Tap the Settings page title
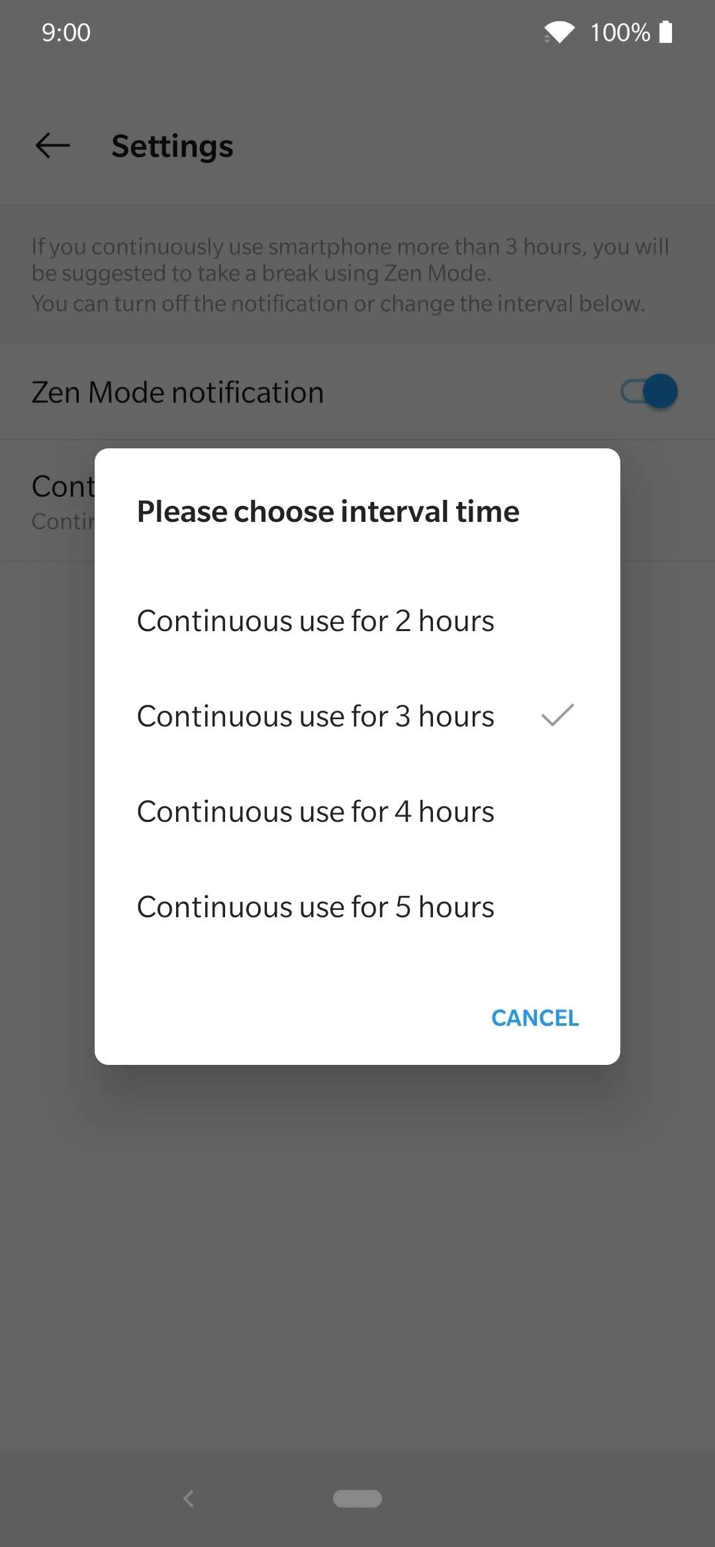 point(172,146)
